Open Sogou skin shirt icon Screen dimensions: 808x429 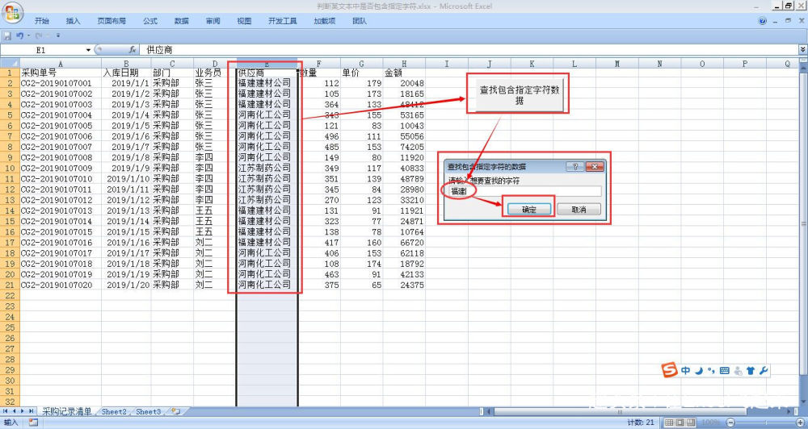[751, 371]
